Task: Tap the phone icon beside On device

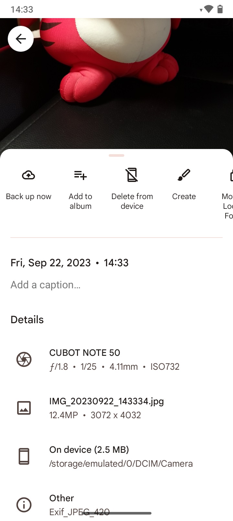Action: point(24,456)
